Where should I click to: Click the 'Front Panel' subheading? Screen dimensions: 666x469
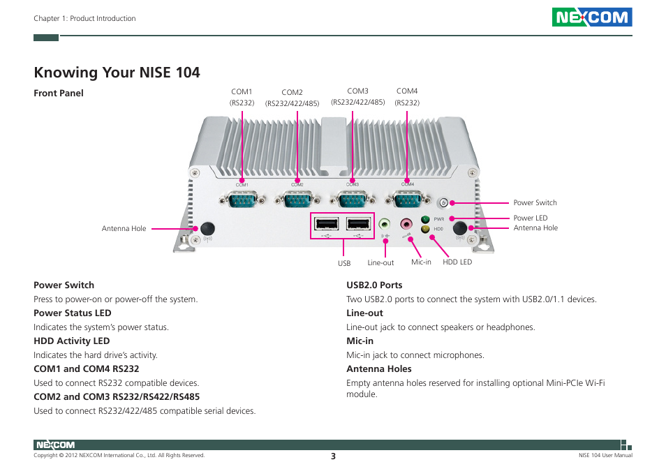tap(59, 93)
